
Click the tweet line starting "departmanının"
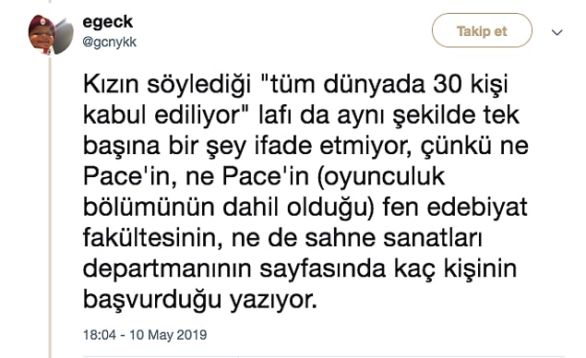click(x=300, y=269)
